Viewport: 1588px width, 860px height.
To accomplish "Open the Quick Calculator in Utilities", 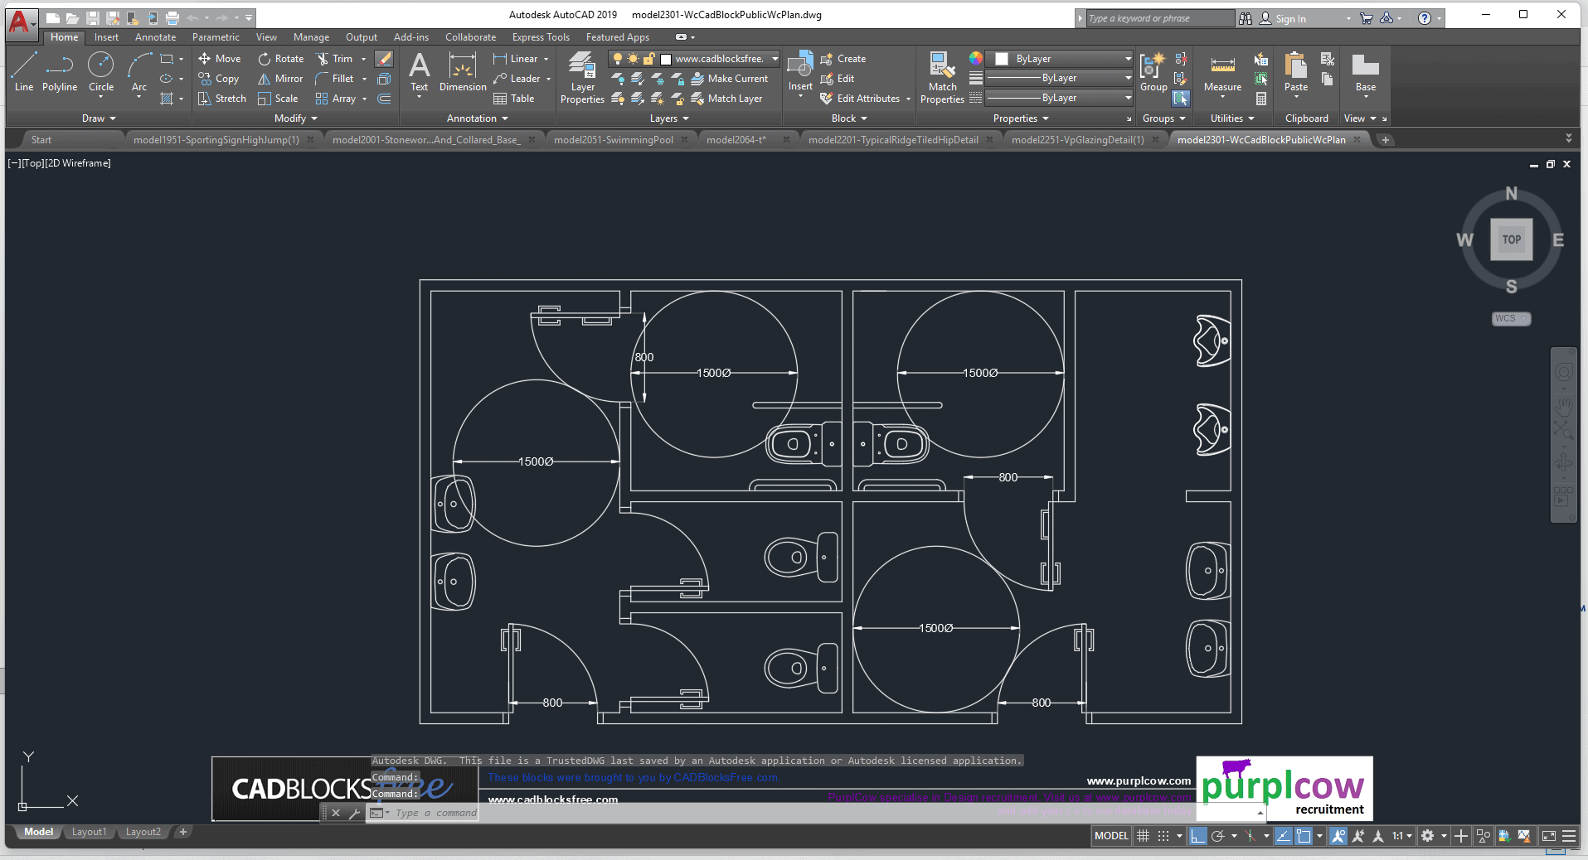I will [1260, 99].
